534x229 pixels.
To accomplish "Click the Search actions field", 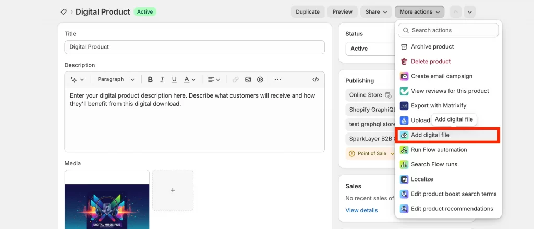I will click(448, 30).
